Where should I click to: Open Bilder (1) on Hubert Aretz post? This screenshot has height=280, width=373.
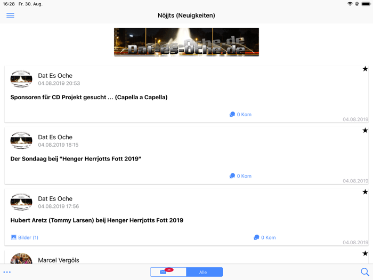[25, 237]
